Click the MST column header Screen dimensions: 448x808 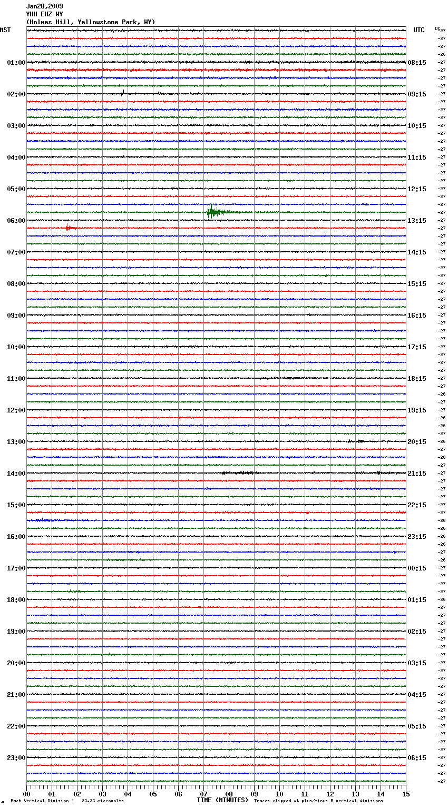click(5, 30)
